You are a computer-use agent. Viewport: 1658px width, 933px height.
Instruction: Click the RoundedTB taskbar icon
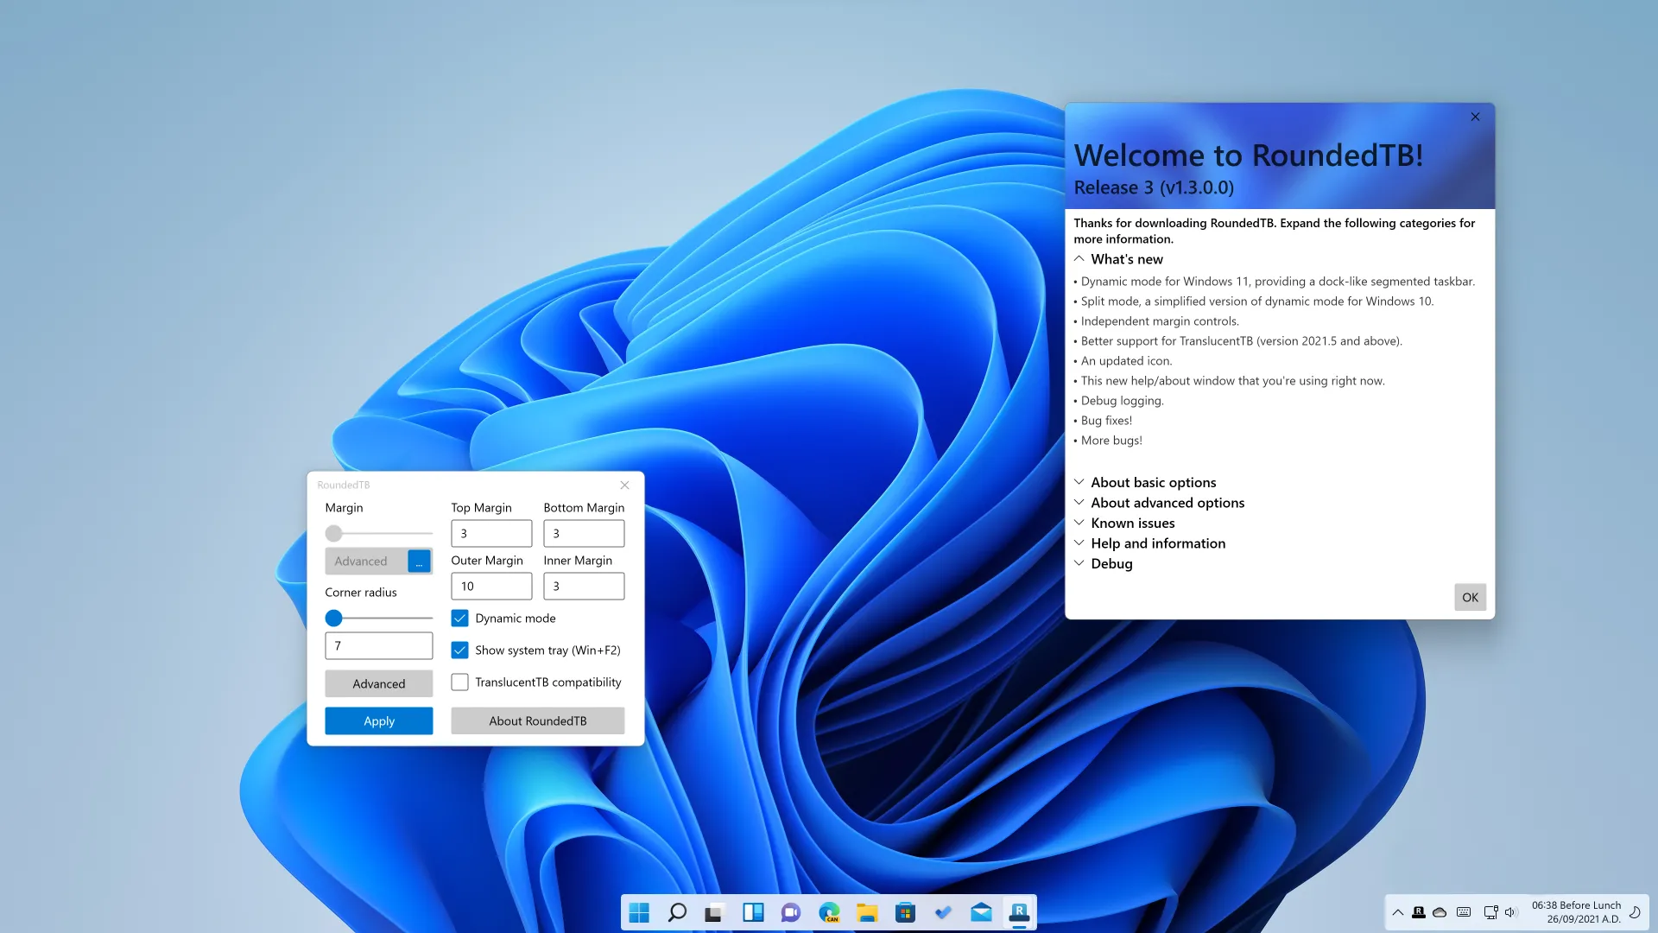[x=1019, y=913]
